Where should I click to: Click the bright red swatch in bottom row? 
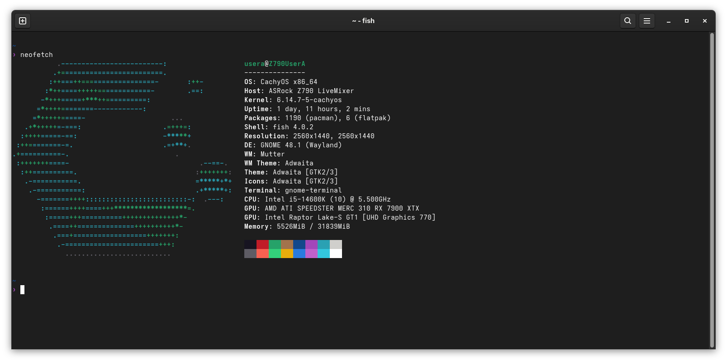point(262,254)
